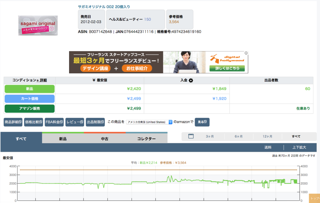Select the 6ヶ月 time range
Screen dimensions: 320x203
click(x=238, y=136)
